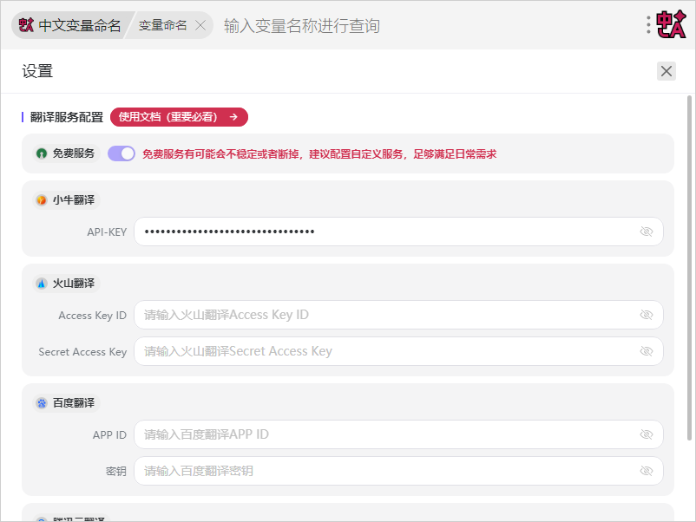Click the 免费服务 label text
Viewport: 696px width, 522px height.
coord(74,153)
